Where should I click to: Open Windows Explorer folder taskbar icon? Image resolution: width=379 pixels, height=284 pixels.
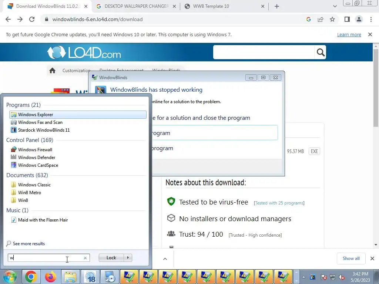pos(70,277)
